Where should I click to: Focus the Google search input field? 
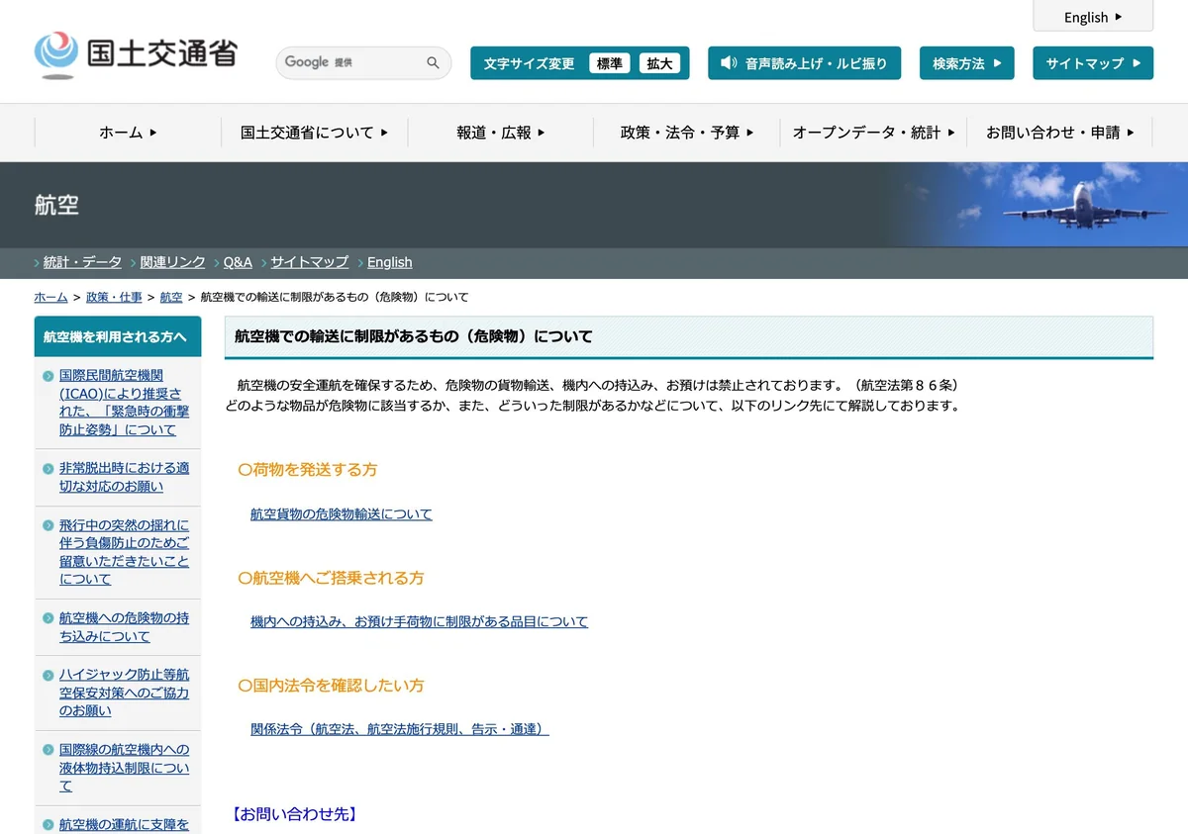pyautogui.click(x=351, y=62)
